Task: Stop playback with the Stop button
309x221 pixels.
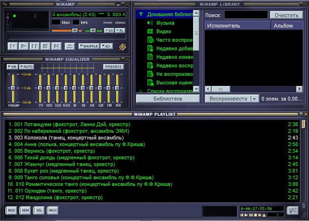Action: (46, 46)
